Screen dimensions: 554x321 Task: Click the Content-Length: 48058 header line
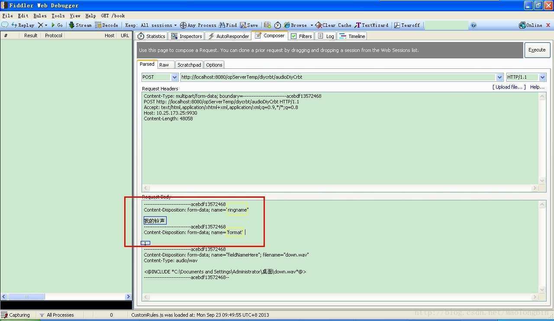coord(168,119)
